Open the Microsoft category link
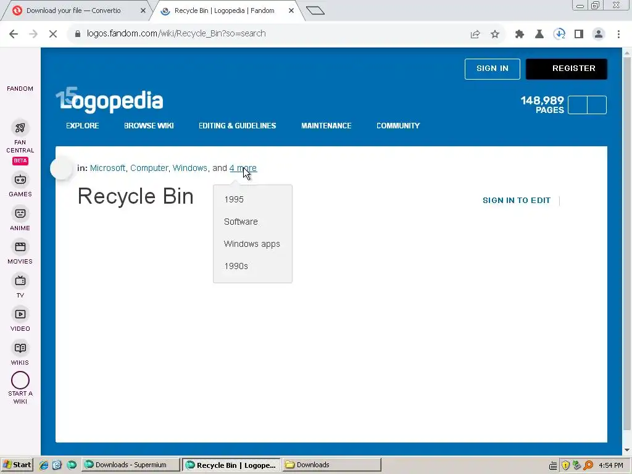This screenshot has width=632, height=474. 107,168
